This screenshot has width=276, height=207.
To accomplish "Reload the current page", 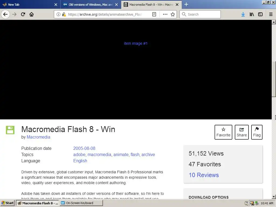I will click(x=23, y=14).
